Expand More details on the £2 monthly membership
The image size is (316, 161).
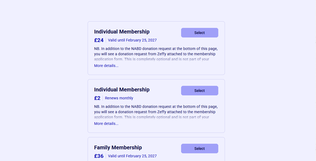(x=106, y=124)
